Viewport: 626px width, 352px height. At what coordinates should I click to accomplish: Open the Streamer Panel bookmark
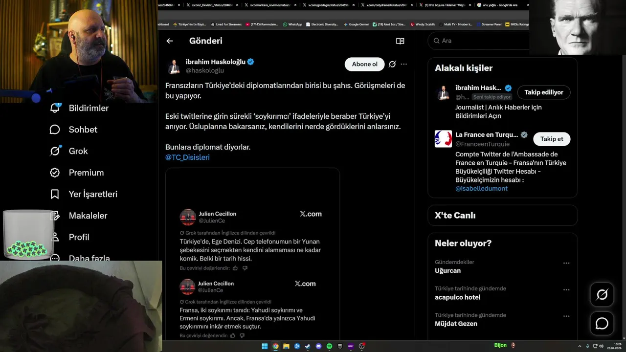489,24
